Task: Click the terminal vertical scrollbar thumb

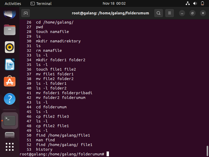Action: click(207, 151)
